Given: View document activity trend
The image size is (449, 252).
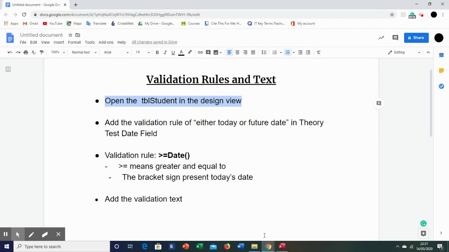Looking at the screenshot, I should coord(381,38).
